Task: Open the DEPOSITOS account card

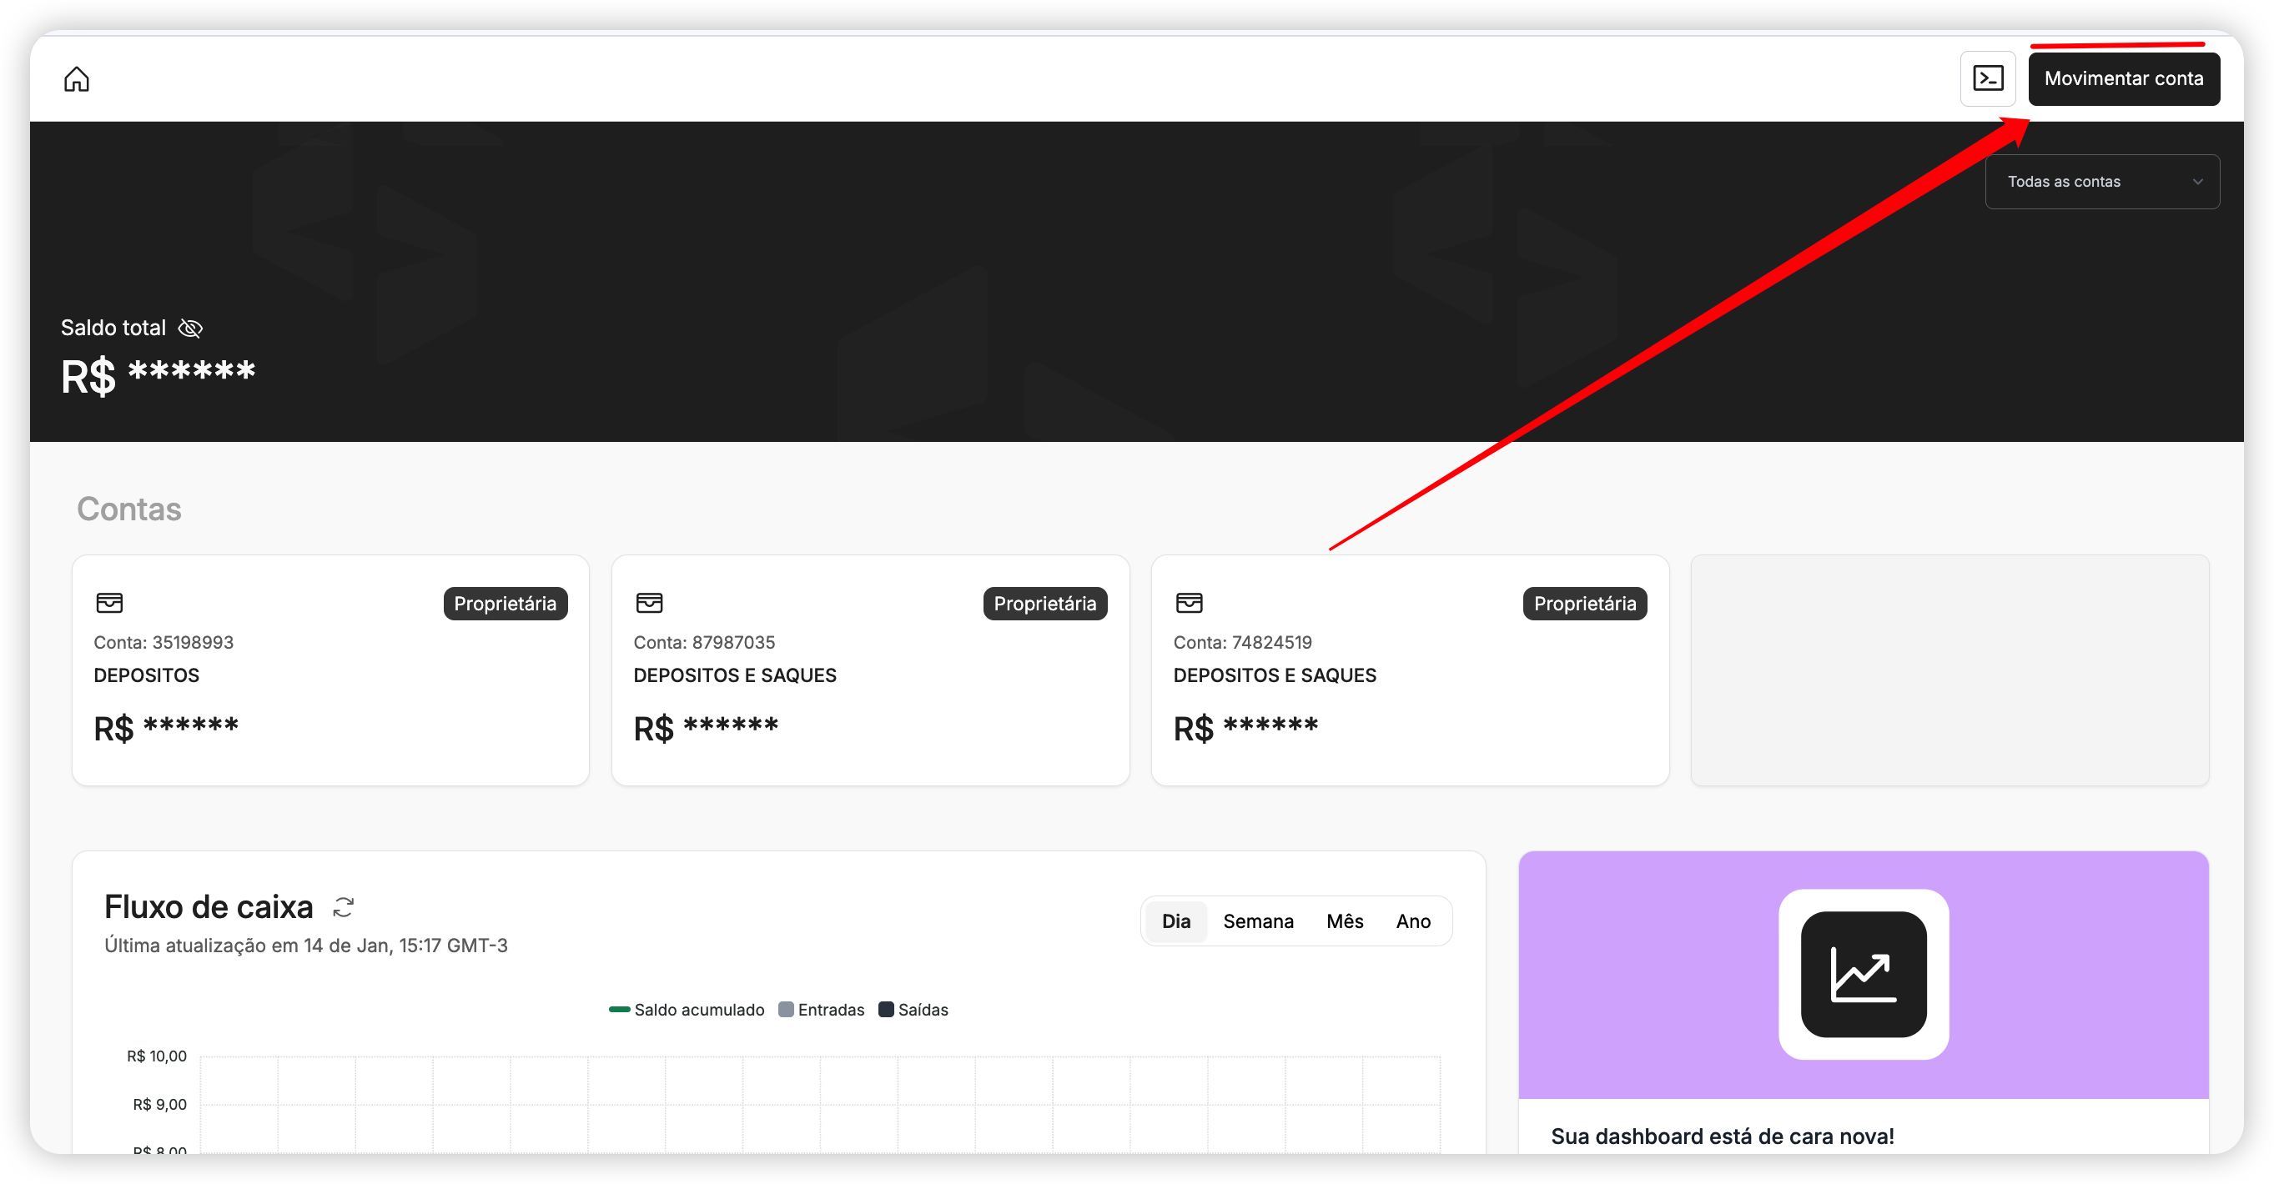Action: 330,670
